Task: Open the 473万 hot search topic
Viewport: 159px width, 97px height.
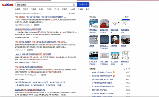Action: coord(102,72)
